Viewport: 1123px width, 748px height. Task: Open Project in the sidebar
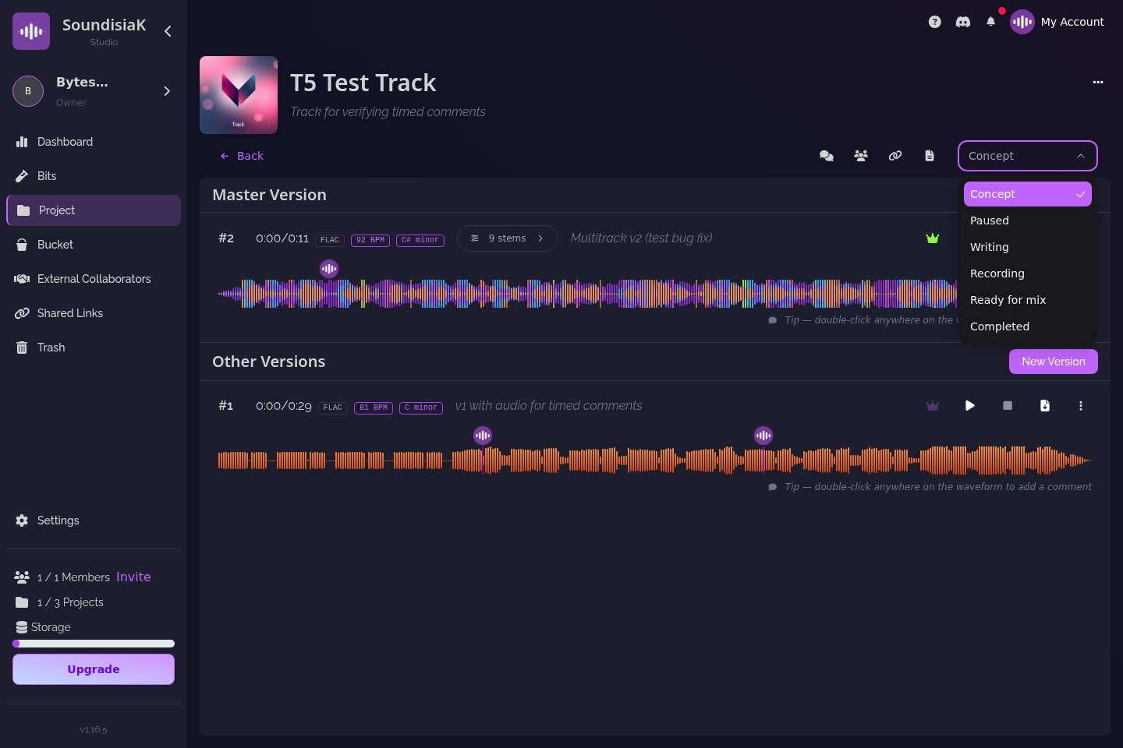pyautogui.click(x=94, y=210)
